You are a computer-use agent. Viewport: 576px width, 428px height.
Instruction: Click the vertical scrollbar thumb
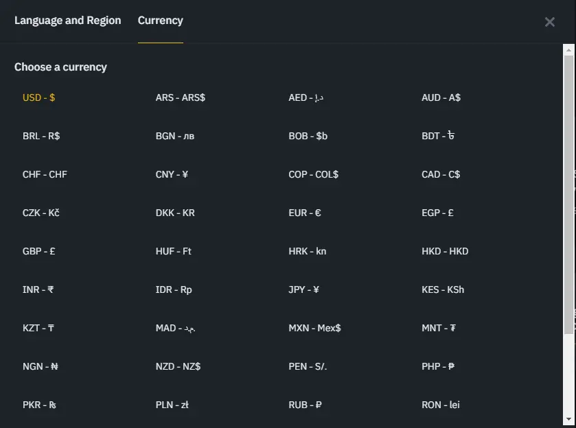click(568, 195)
